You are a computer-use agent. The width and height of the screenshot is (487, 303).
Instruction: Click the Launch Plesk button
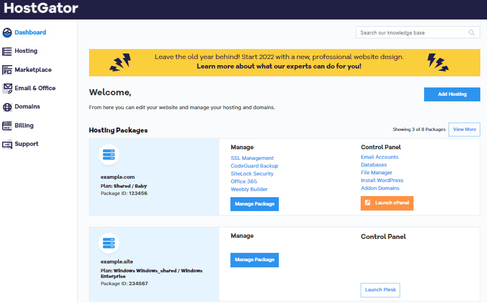380,290
